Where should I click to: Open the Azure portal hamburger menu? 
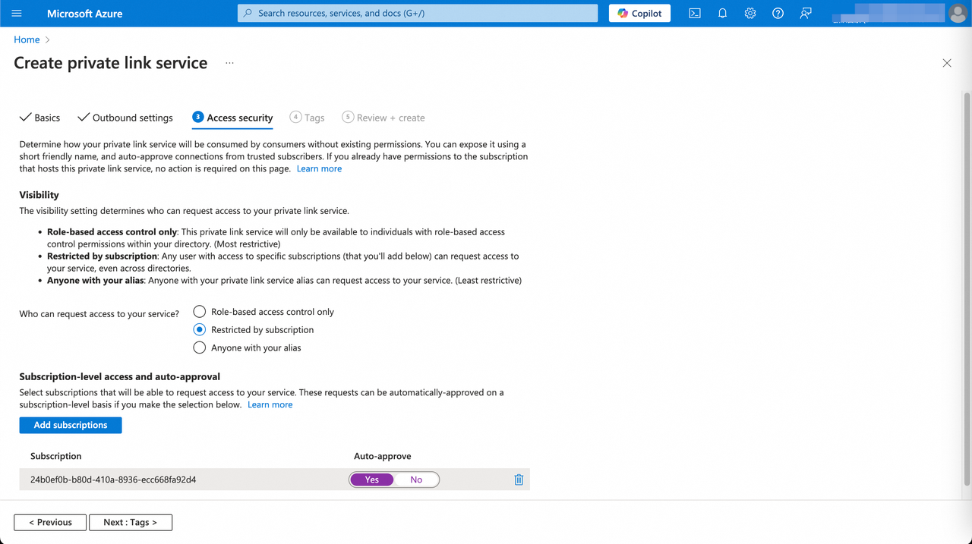tap(16, 13)
